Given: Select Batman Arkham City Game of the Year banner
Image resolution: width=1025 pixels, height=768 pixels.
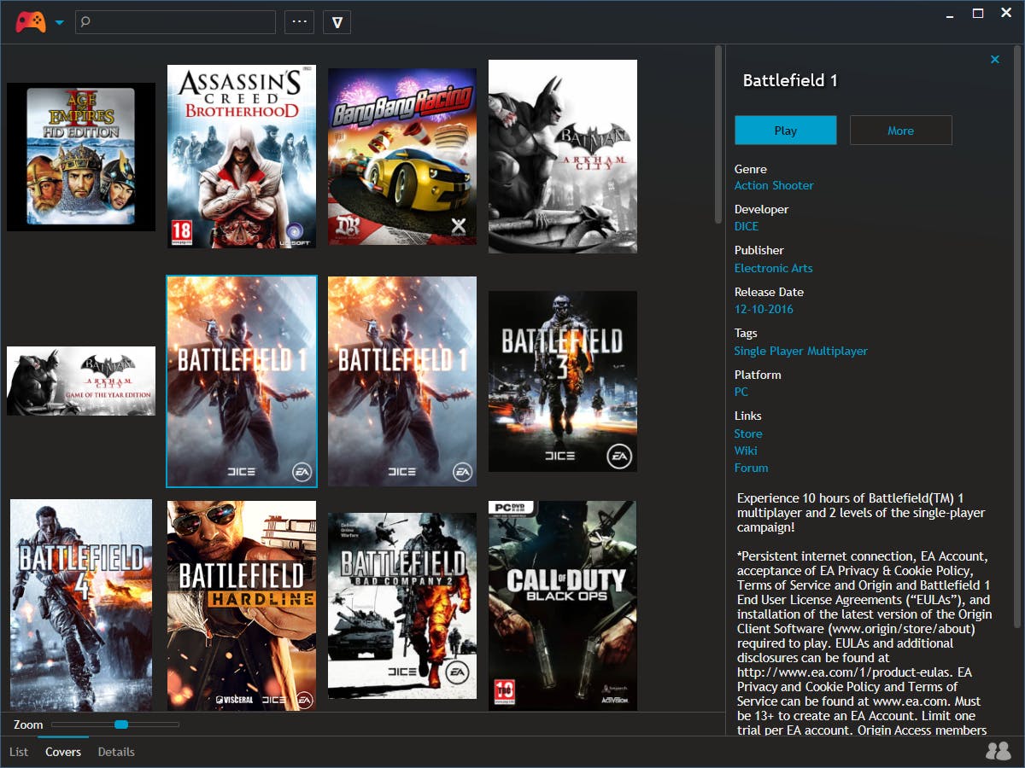Looking at the screenshot, I should click(x=81, y=381).
